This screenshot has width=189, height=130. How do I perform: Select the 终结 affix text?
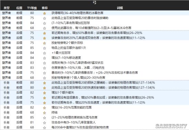pyautogui.click(x=55, y=113)
